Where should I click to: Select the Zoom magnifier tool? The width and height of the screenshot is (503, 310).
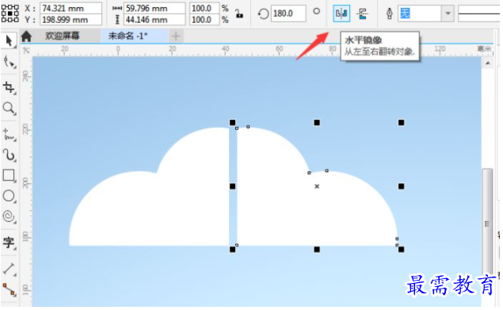[x=9, y=109]
